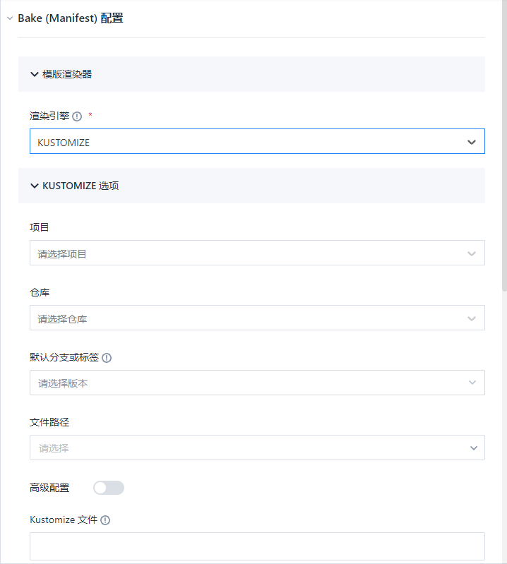Collapse the 模版渲染器 section

pyautogui.click(x=35, y=74)
